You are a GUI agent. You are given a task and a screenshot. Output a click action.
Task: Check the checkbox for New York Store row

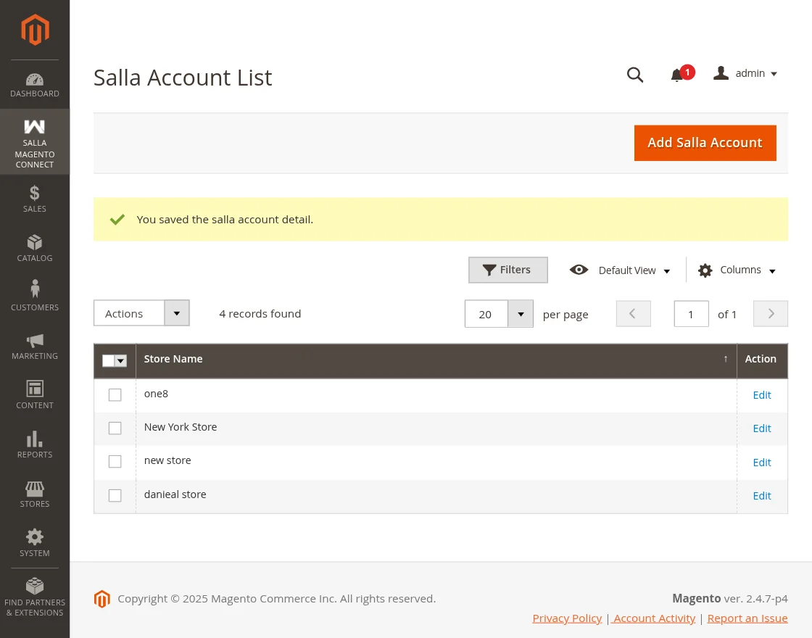(x=115, y=428)
